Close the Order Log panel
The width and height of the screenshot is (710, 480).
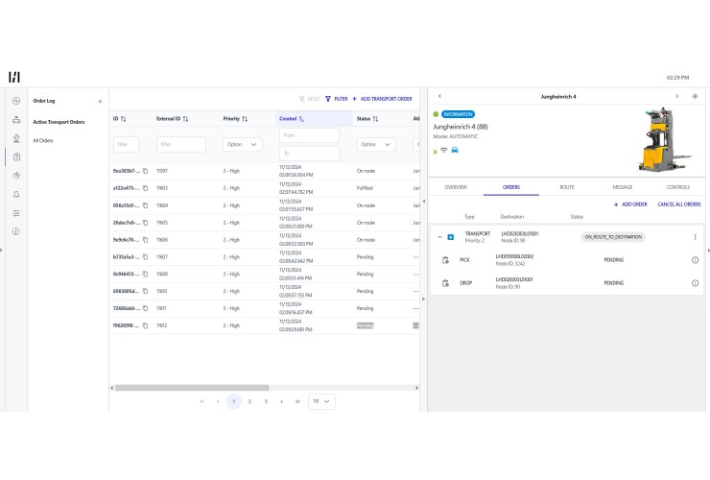[x=100, y=101]
